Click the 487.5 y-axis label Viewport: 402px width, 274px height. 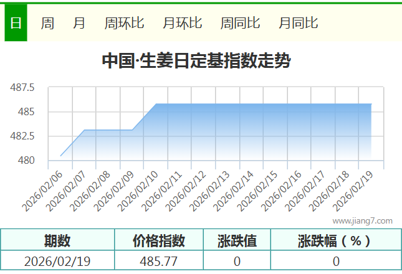pyautogui.click(x=22, y=88)
